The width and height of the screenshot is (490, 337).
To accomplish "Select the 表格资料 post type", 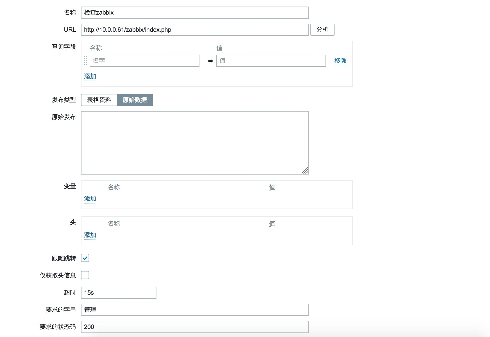I will point(99,100).
